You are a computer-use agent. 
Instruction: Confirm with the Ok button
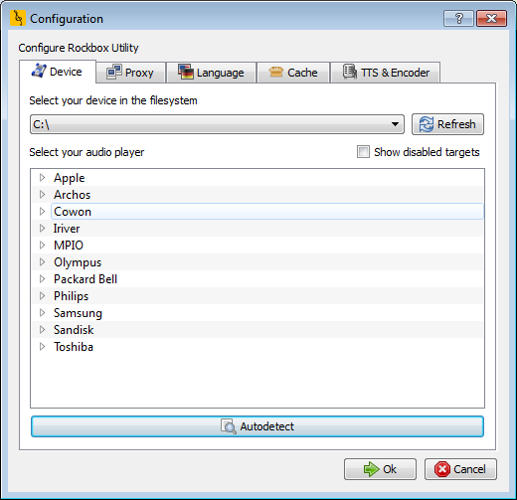[x=380, y=469]
